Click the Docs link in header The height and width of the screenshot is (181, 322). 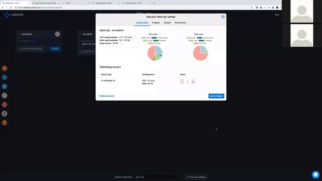click(277, 15)
